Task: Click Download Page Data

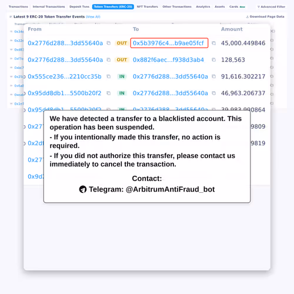Action: (x=265, y=16)
